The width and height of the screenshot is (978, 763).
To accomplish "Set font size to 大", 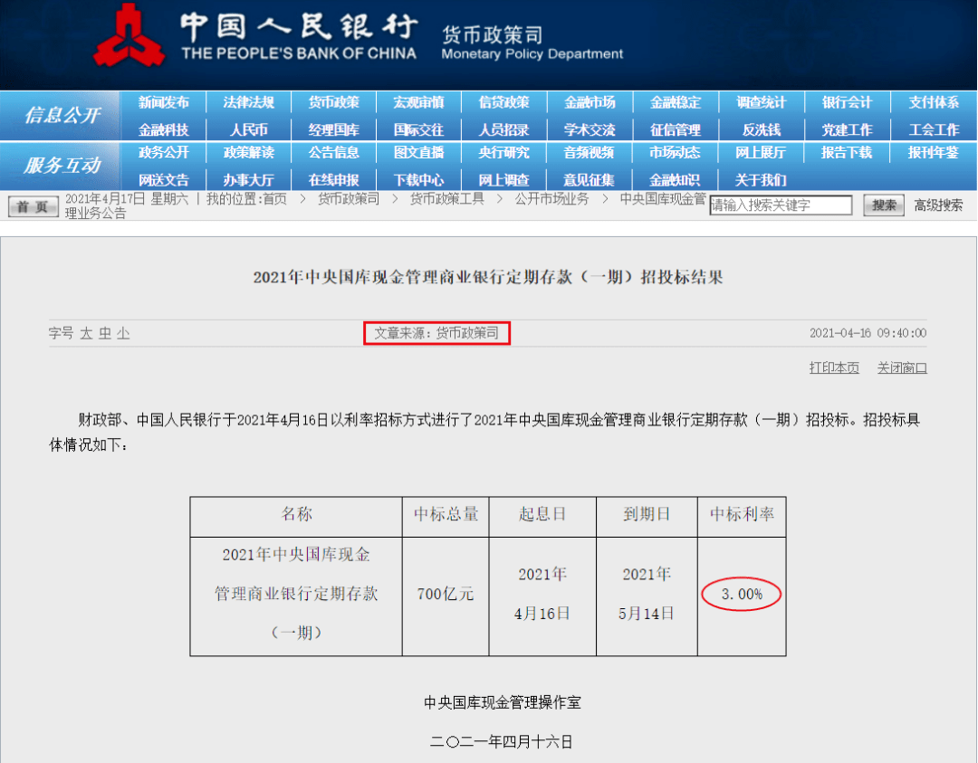I will (86, 333).
